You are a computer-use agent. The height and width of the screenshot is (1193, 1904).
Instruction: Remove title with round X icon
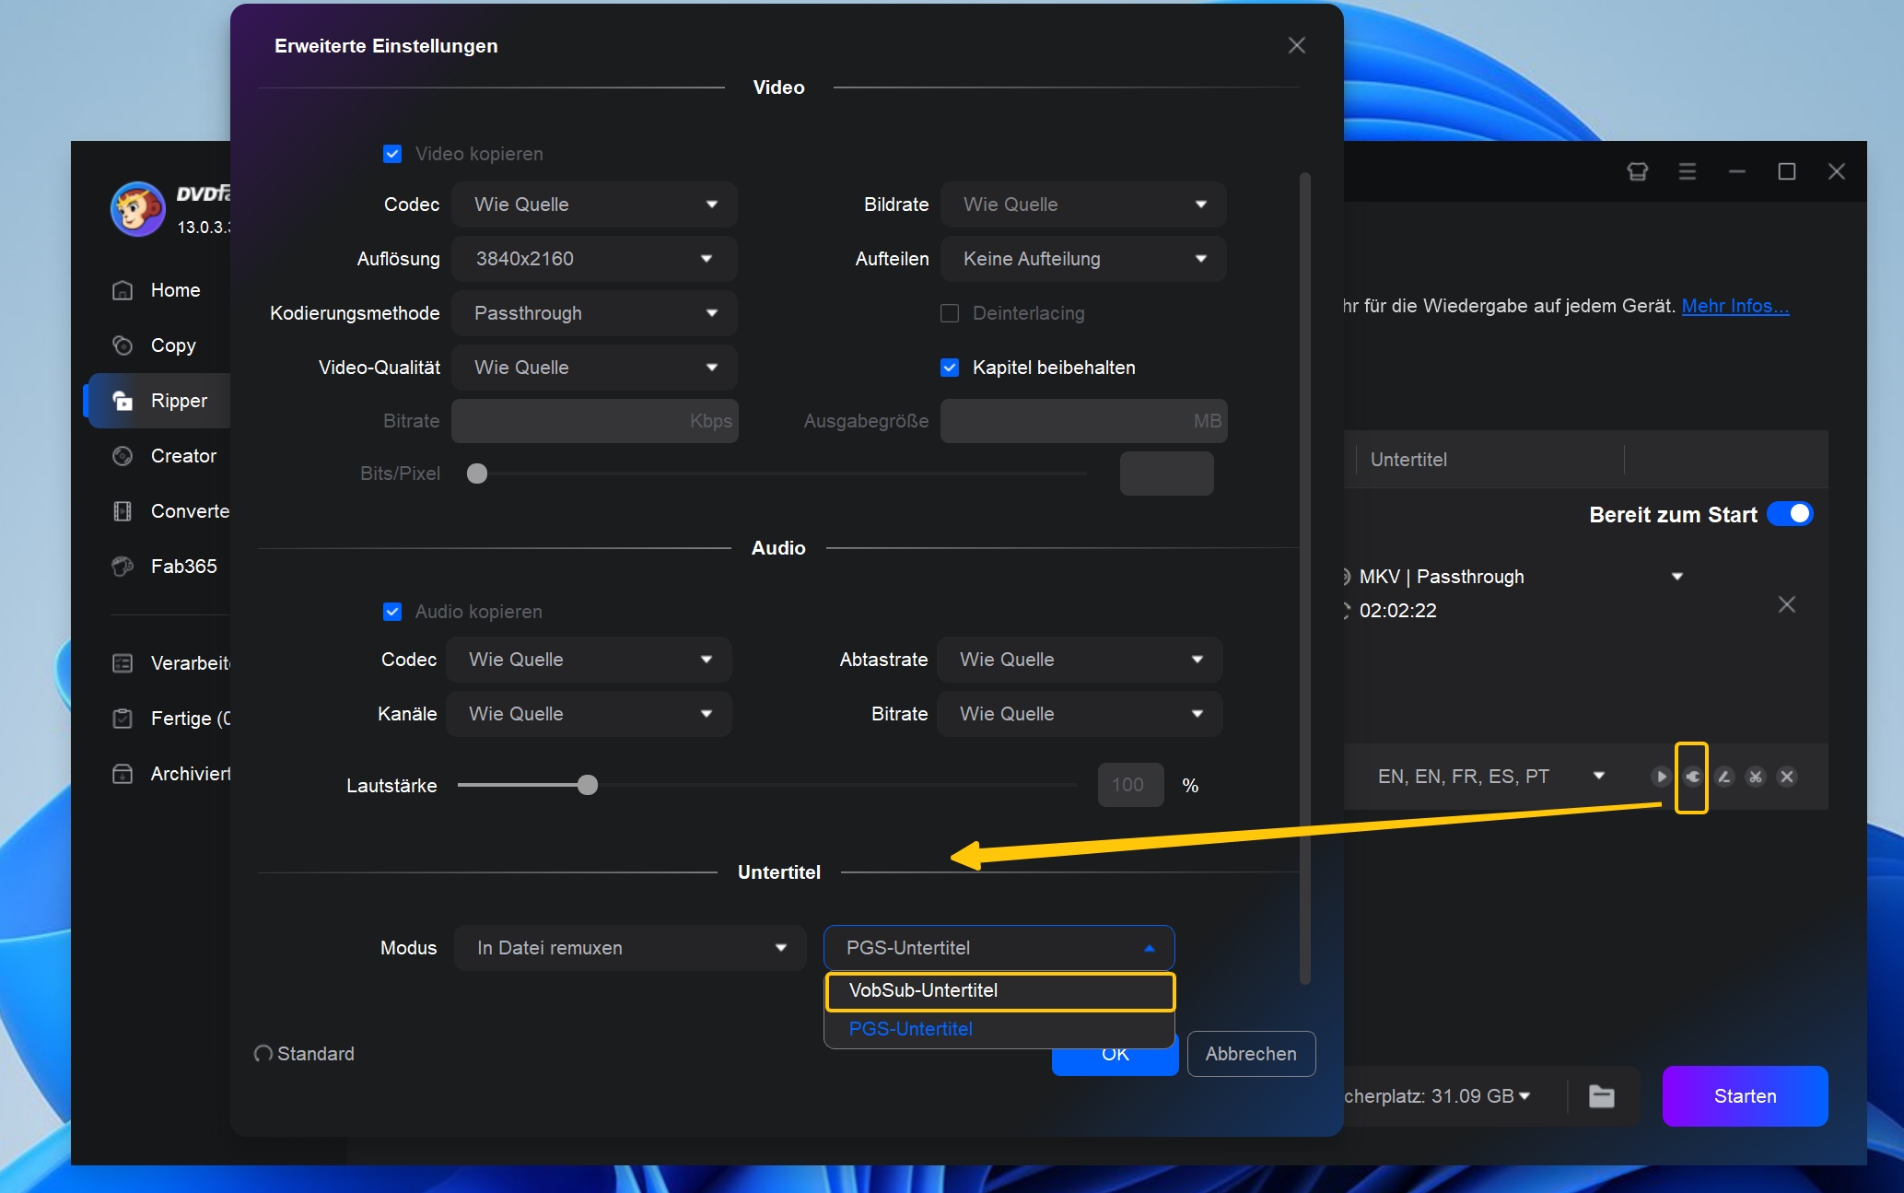tap(1787, 777)
